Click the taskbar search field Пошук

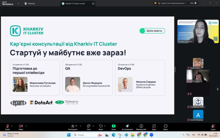[88, 135]
